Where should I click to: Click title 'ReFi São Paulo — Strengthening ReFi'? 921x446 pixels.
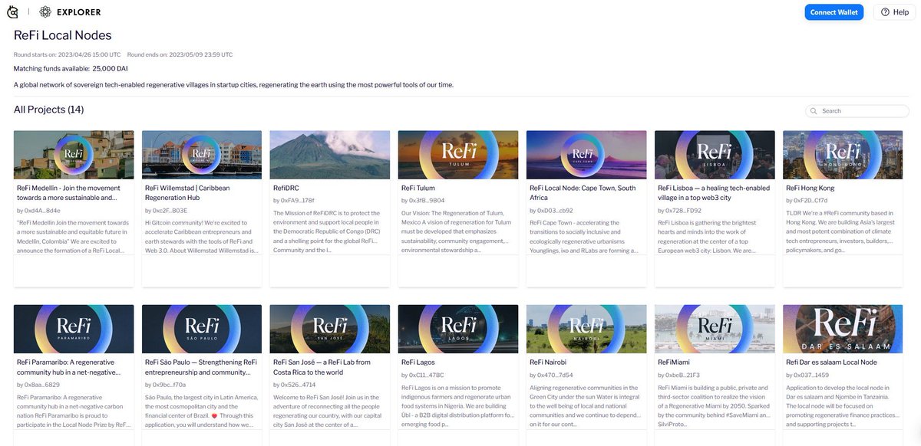201,367
